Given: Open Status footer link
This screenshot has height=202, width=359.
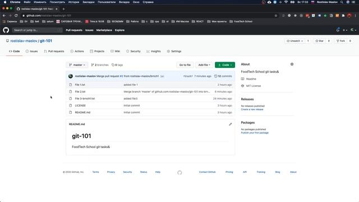Looking at the screenshot, I should [144, 172].
